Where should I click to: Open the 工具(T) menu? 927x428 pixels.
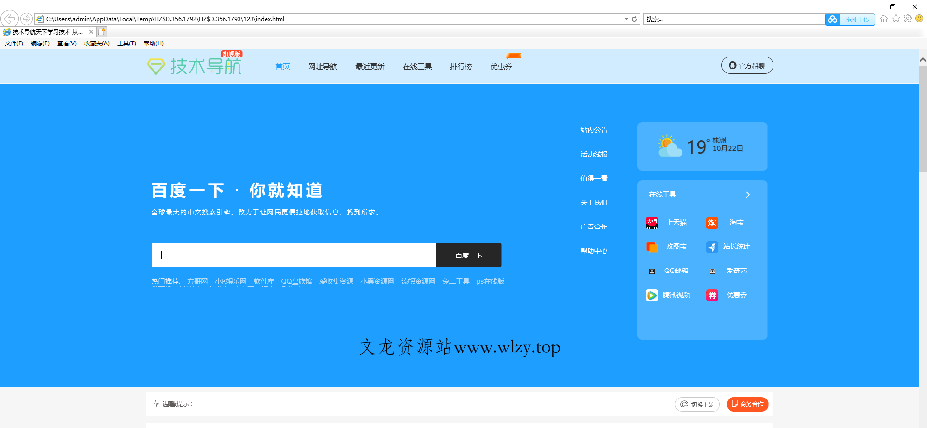tap(126, 43)
